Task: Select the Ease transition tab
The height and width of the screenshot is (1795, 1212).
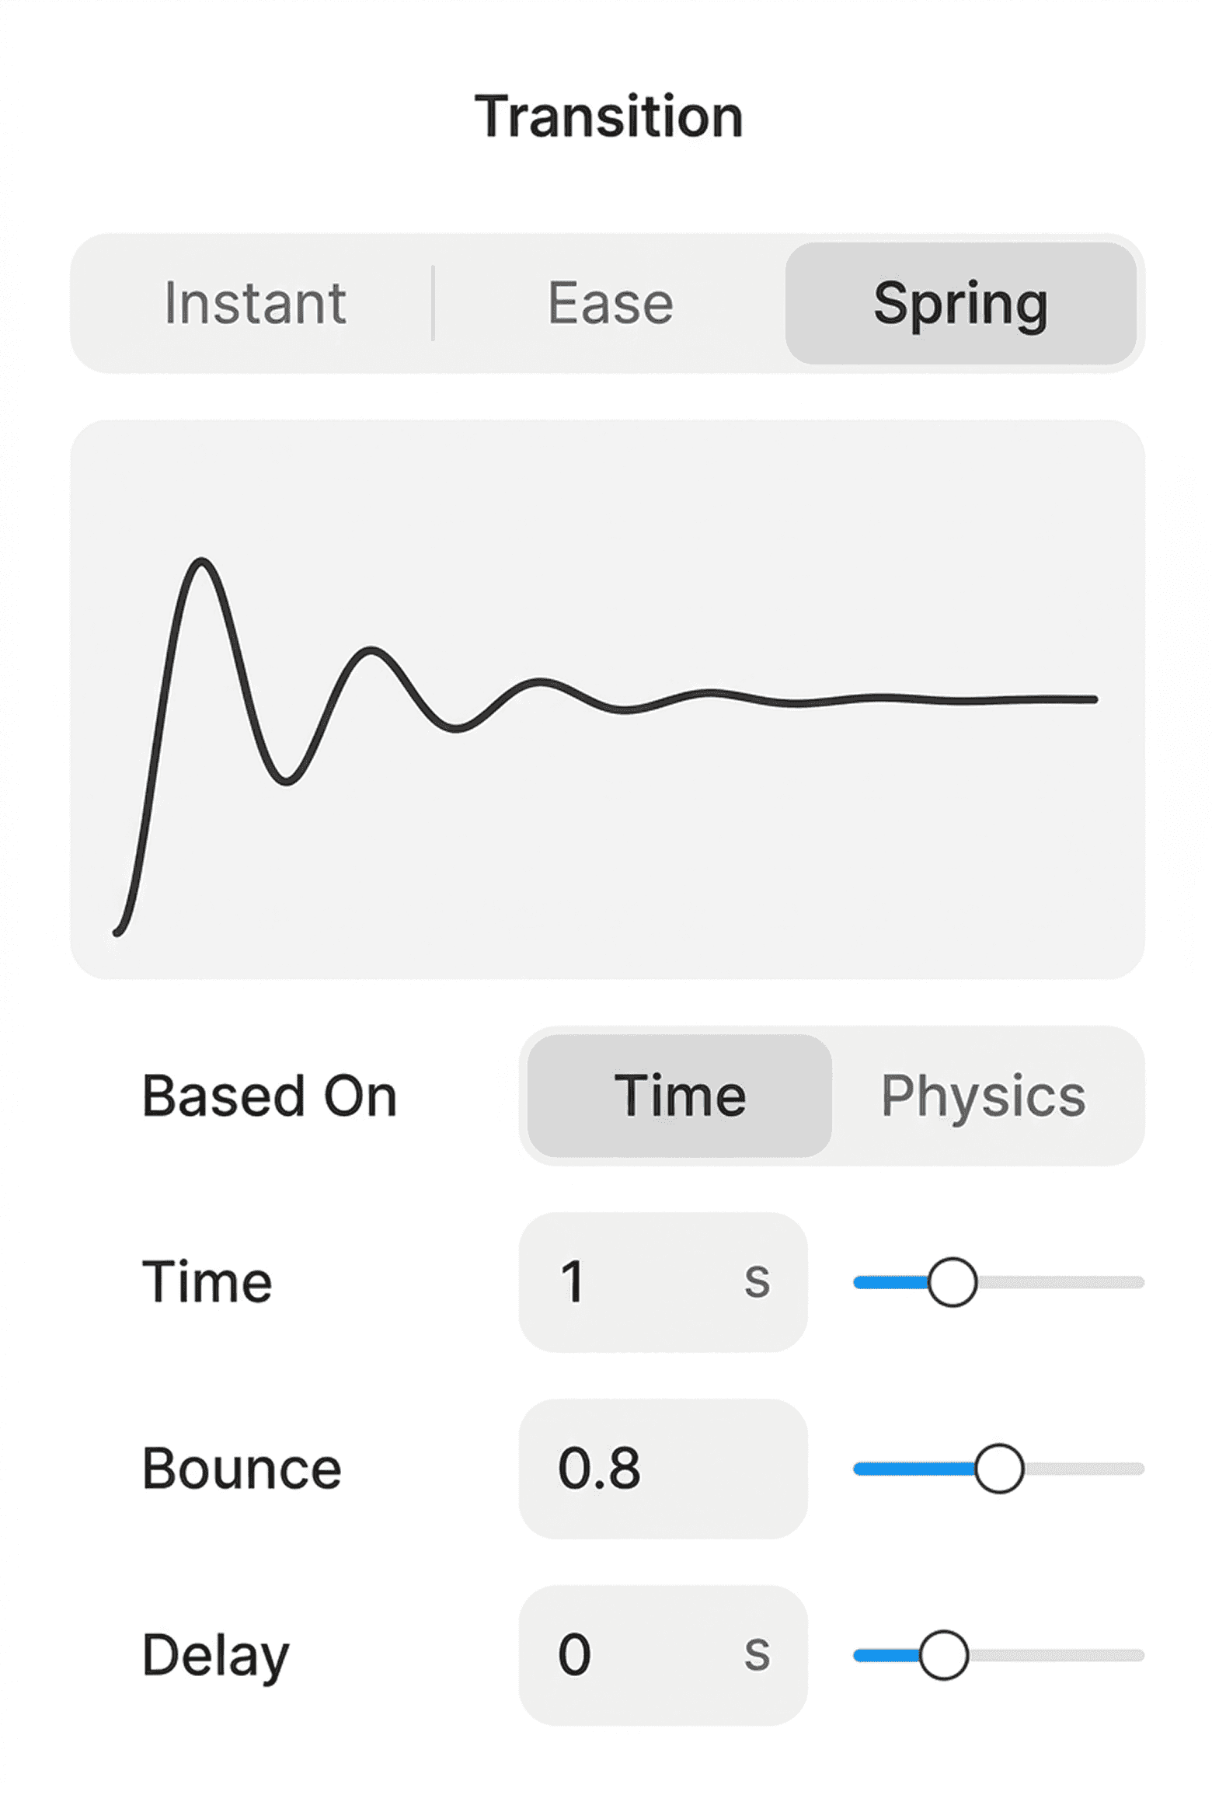Action: tap(610, 303)
